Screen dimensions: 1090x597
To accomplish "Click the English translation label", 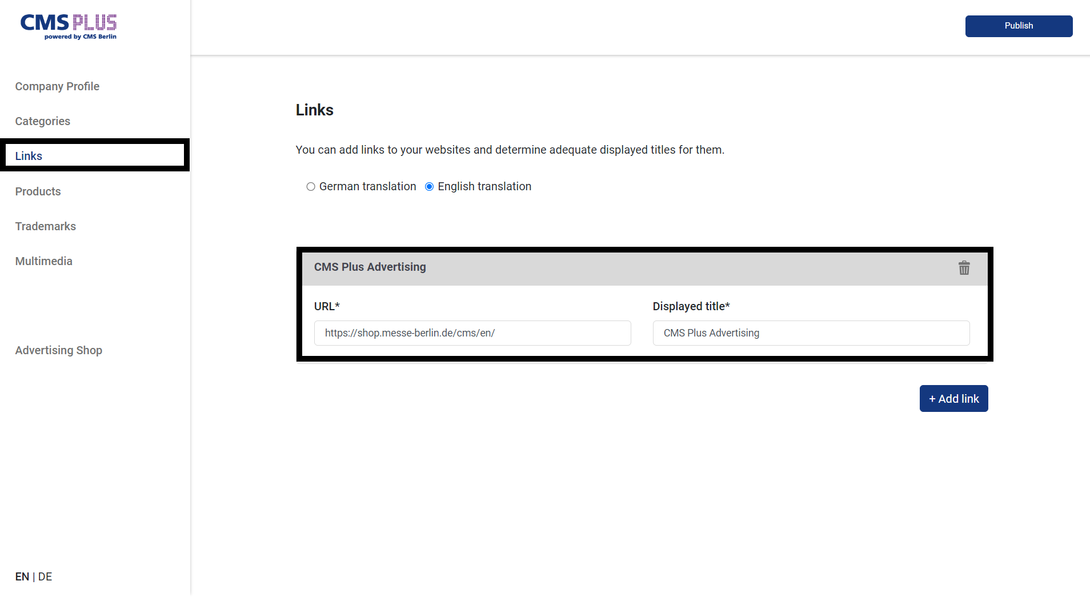I will (484, 187).
